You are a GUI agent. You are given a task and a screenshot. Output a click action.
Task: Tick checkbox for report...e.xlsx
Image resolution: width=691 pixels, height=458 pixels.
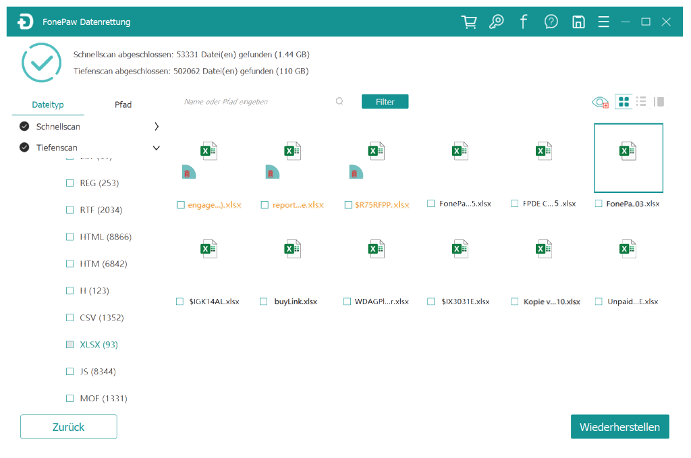pos(265,205)
